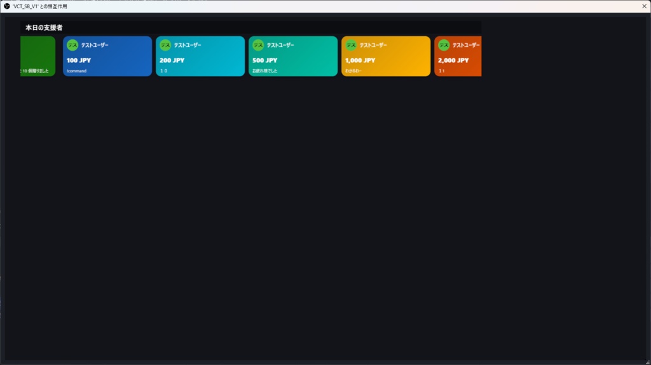Click the '１１' message on orange card
The width and height of the screenshot is (651, 365).
442,71
